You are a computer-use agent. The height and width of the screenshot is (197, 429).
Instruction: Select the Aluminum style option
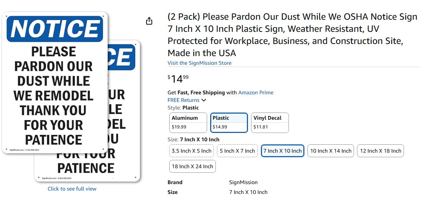188,122
